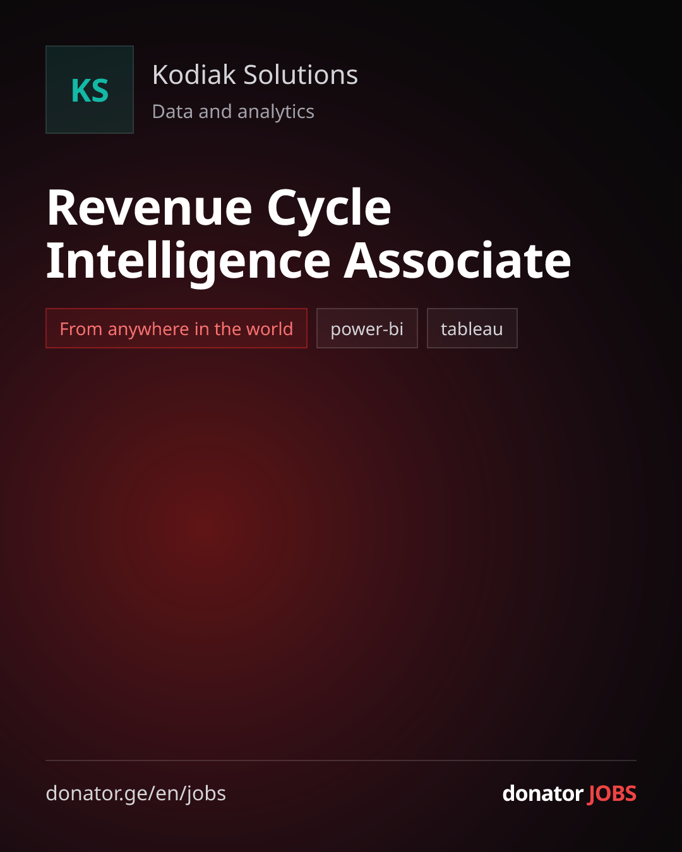This screenshot has width=682, height=852.
Task: Click the word Associate in the heading
Action: [458, 261]
